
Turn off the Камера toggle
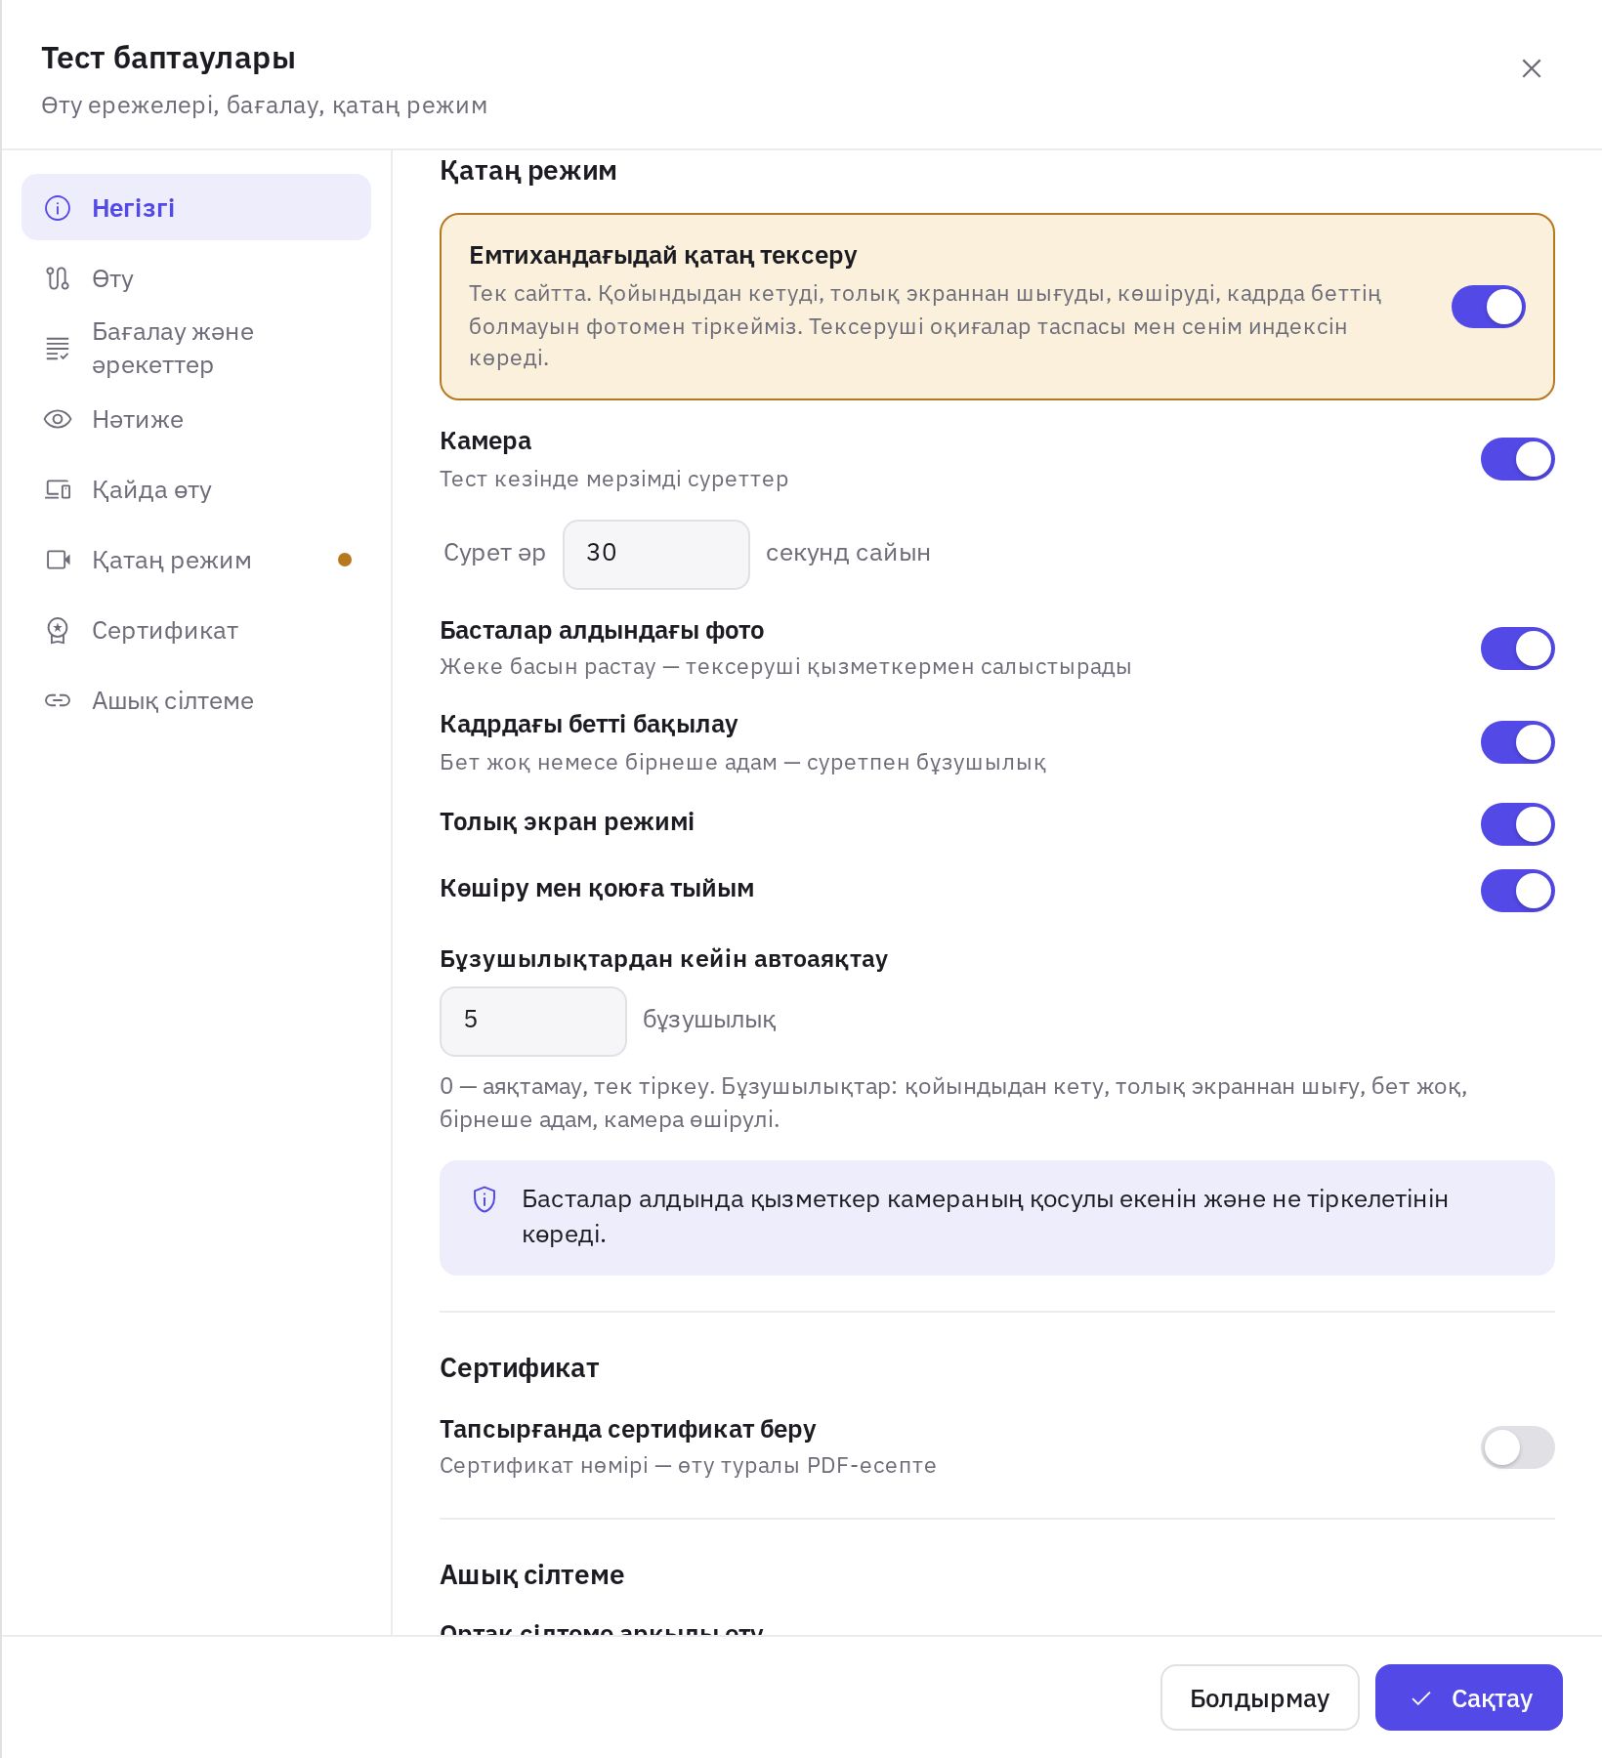pos(1517,459)
